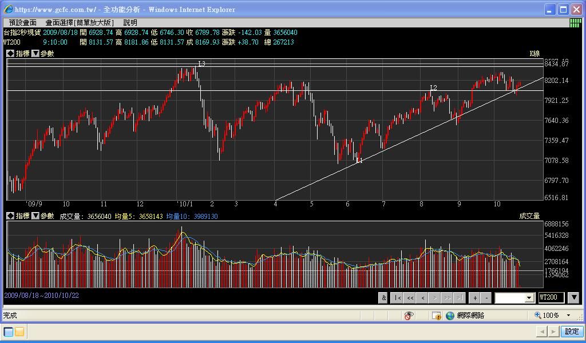586x343 pixels.
Task: Open the 預設畫面 menu
Action: (22, 23)
